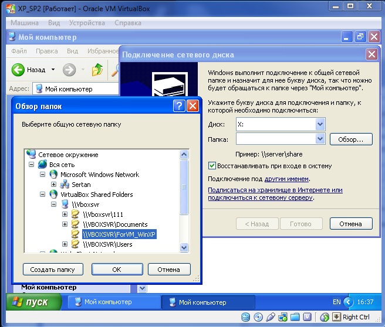
Task: Toggle Восстанавливать при входе в систему checkbox
Action: point(212,166)
